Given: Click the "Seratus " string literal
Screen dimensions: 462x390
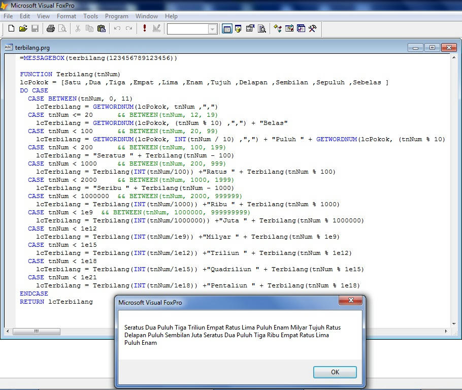Looking at the screenshot, I should coord(113,156).
